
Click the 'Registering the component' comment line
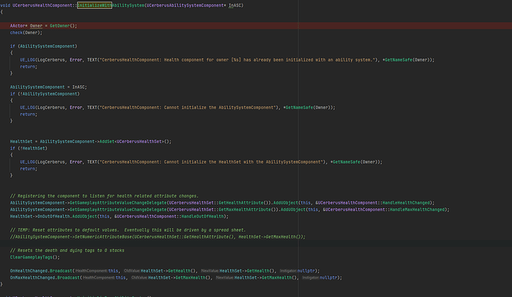[110, 193]
